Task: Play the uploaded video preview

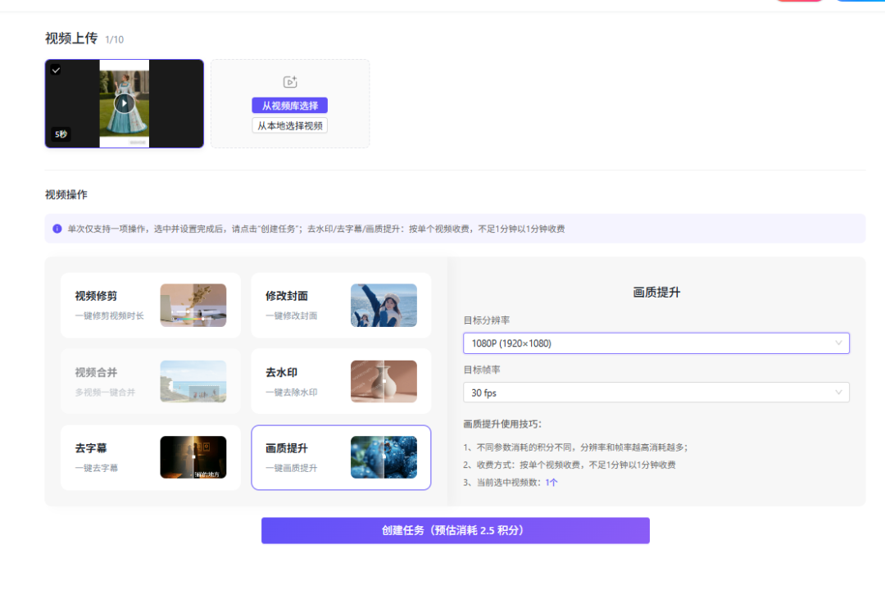Action: (125, 103)
